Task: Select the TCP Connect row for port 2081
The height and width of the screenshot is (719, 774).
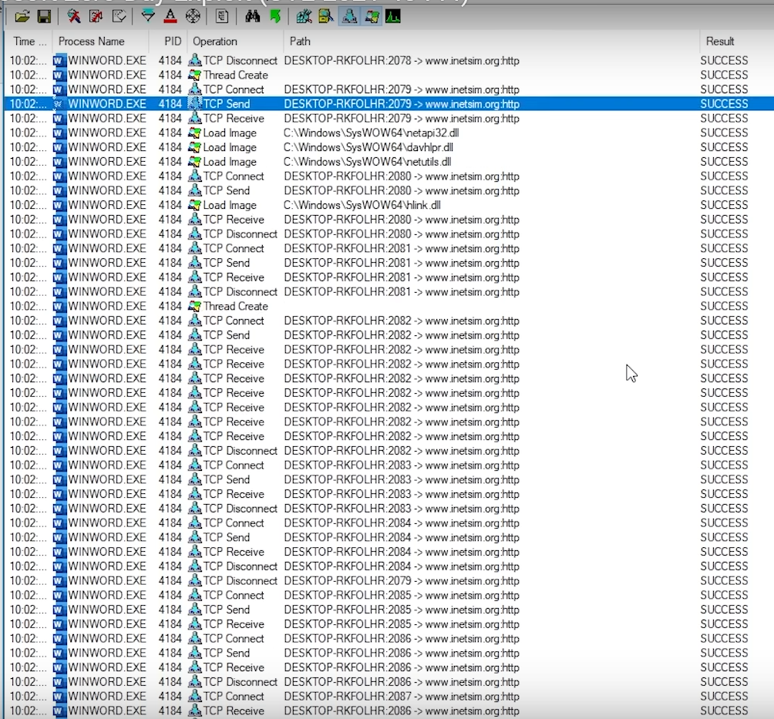Action: [x=389, y=248]
